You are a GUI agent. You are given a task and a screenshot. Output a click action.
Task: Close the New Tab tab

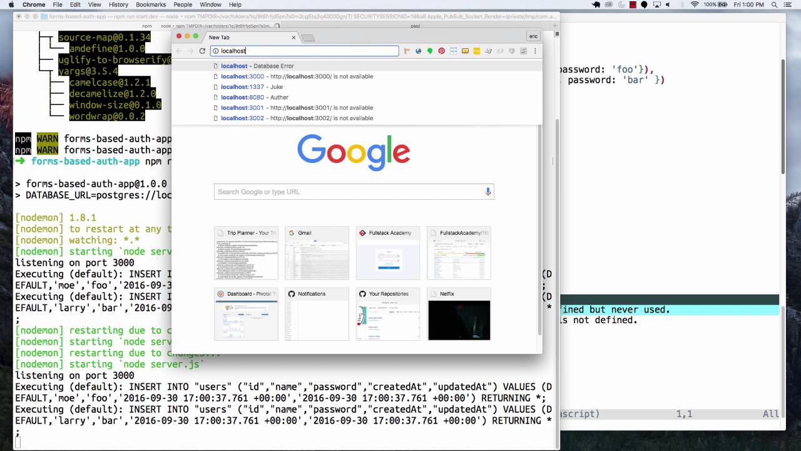click(293, 38)
